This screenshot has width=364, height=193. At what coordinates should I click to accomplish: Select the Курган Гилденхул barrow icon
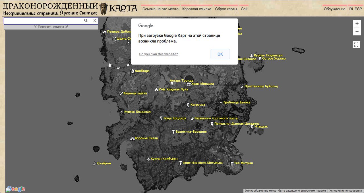pos(251,56)
